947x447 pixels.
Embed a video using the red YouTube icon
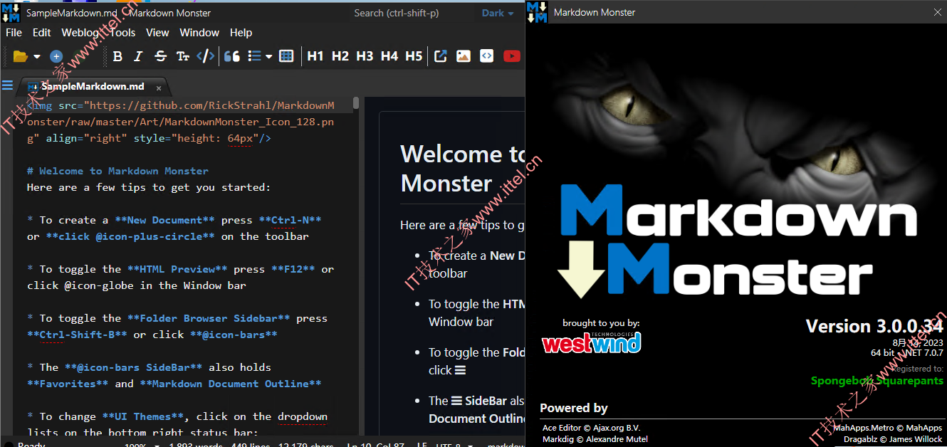(x=512, y=56)
